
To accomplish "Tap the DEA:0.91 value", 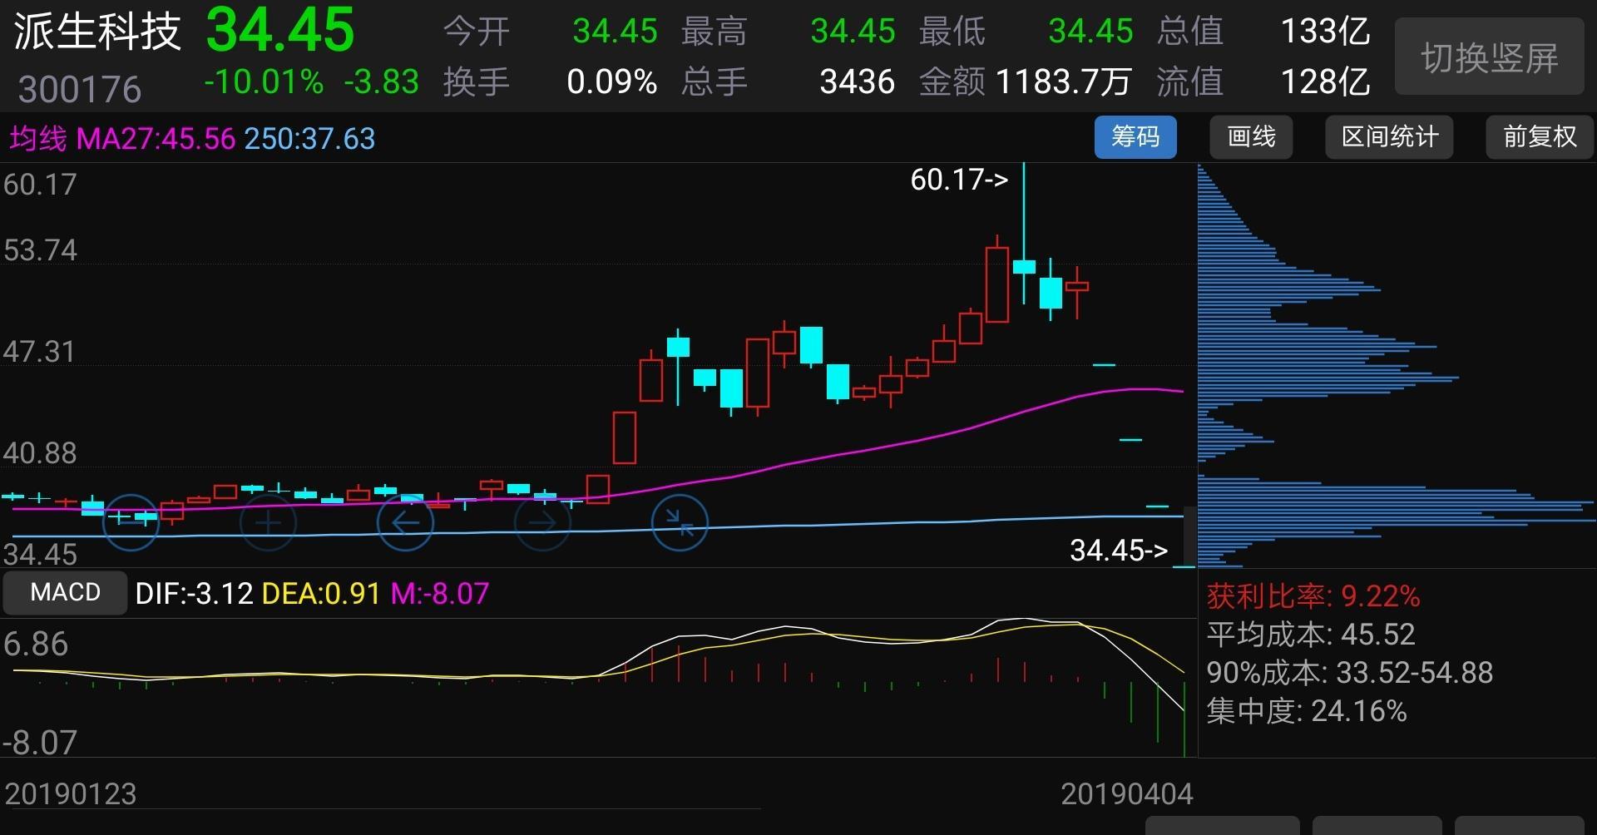I will pyautogui.click(x=321, y=593).
